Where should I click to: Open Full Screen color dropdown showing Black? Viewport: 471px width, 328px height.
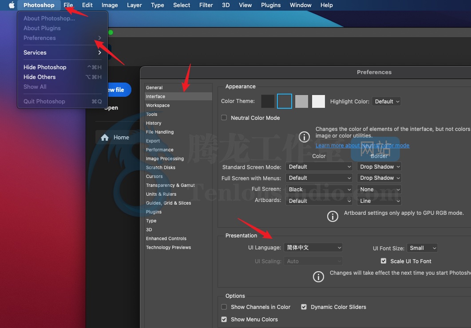point(319,190)
